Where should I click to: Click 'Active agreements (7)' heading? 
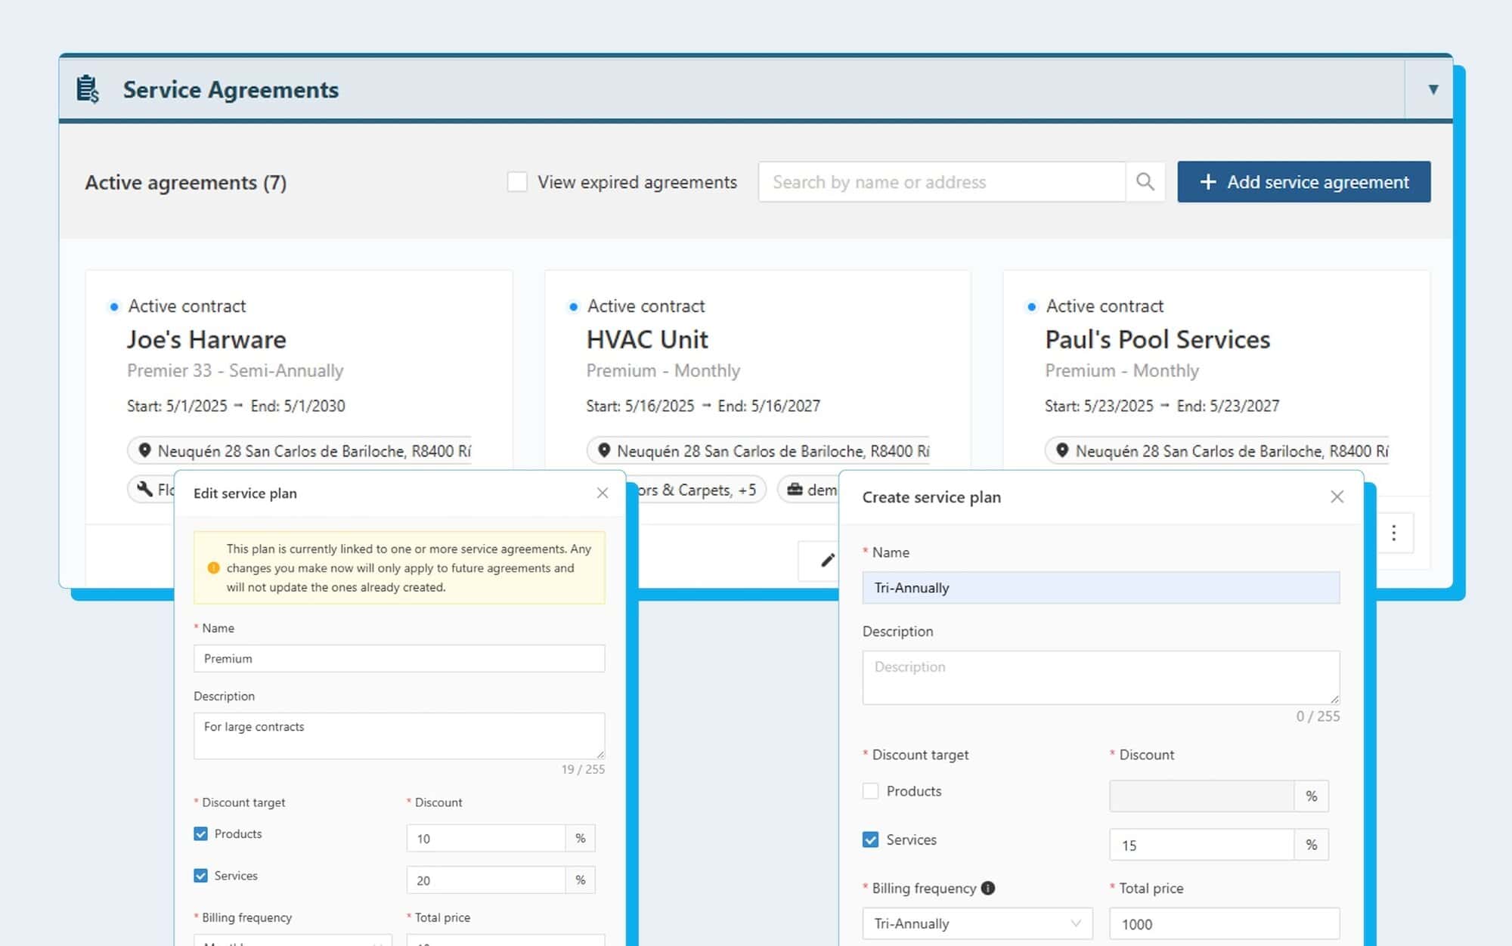tap(185, 183)
